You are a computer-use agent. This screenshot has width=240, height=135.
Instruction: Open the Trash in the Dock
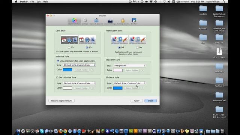click(x=222, y=131)
